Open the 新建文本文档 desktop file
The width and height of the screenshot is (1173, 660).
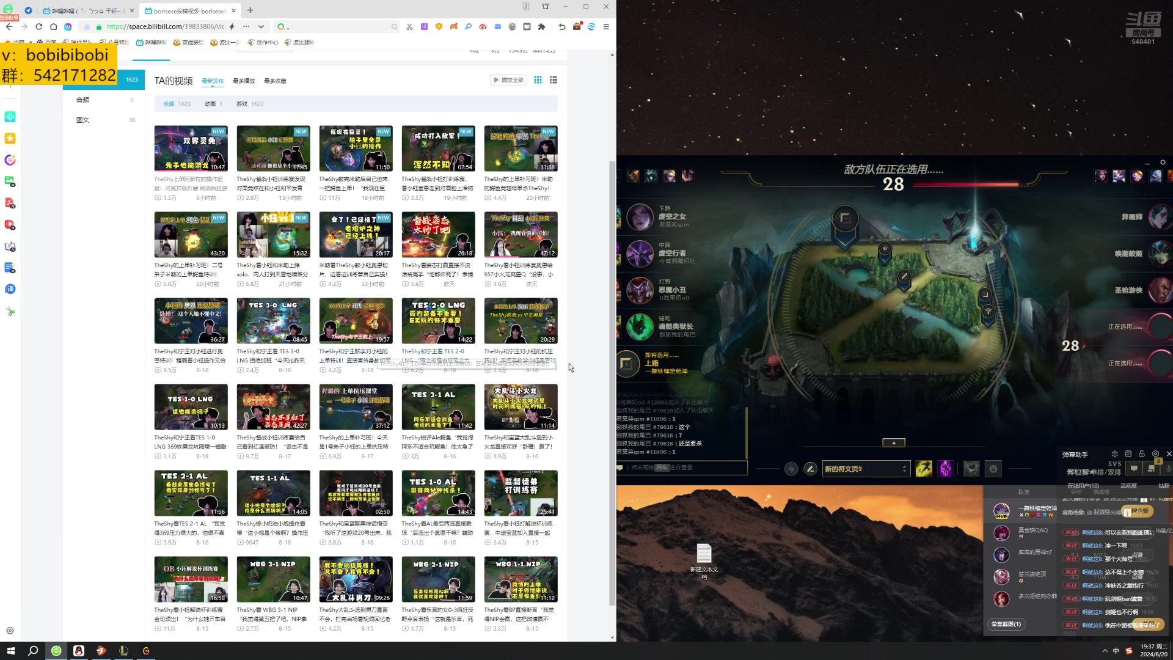pos(704,562)
